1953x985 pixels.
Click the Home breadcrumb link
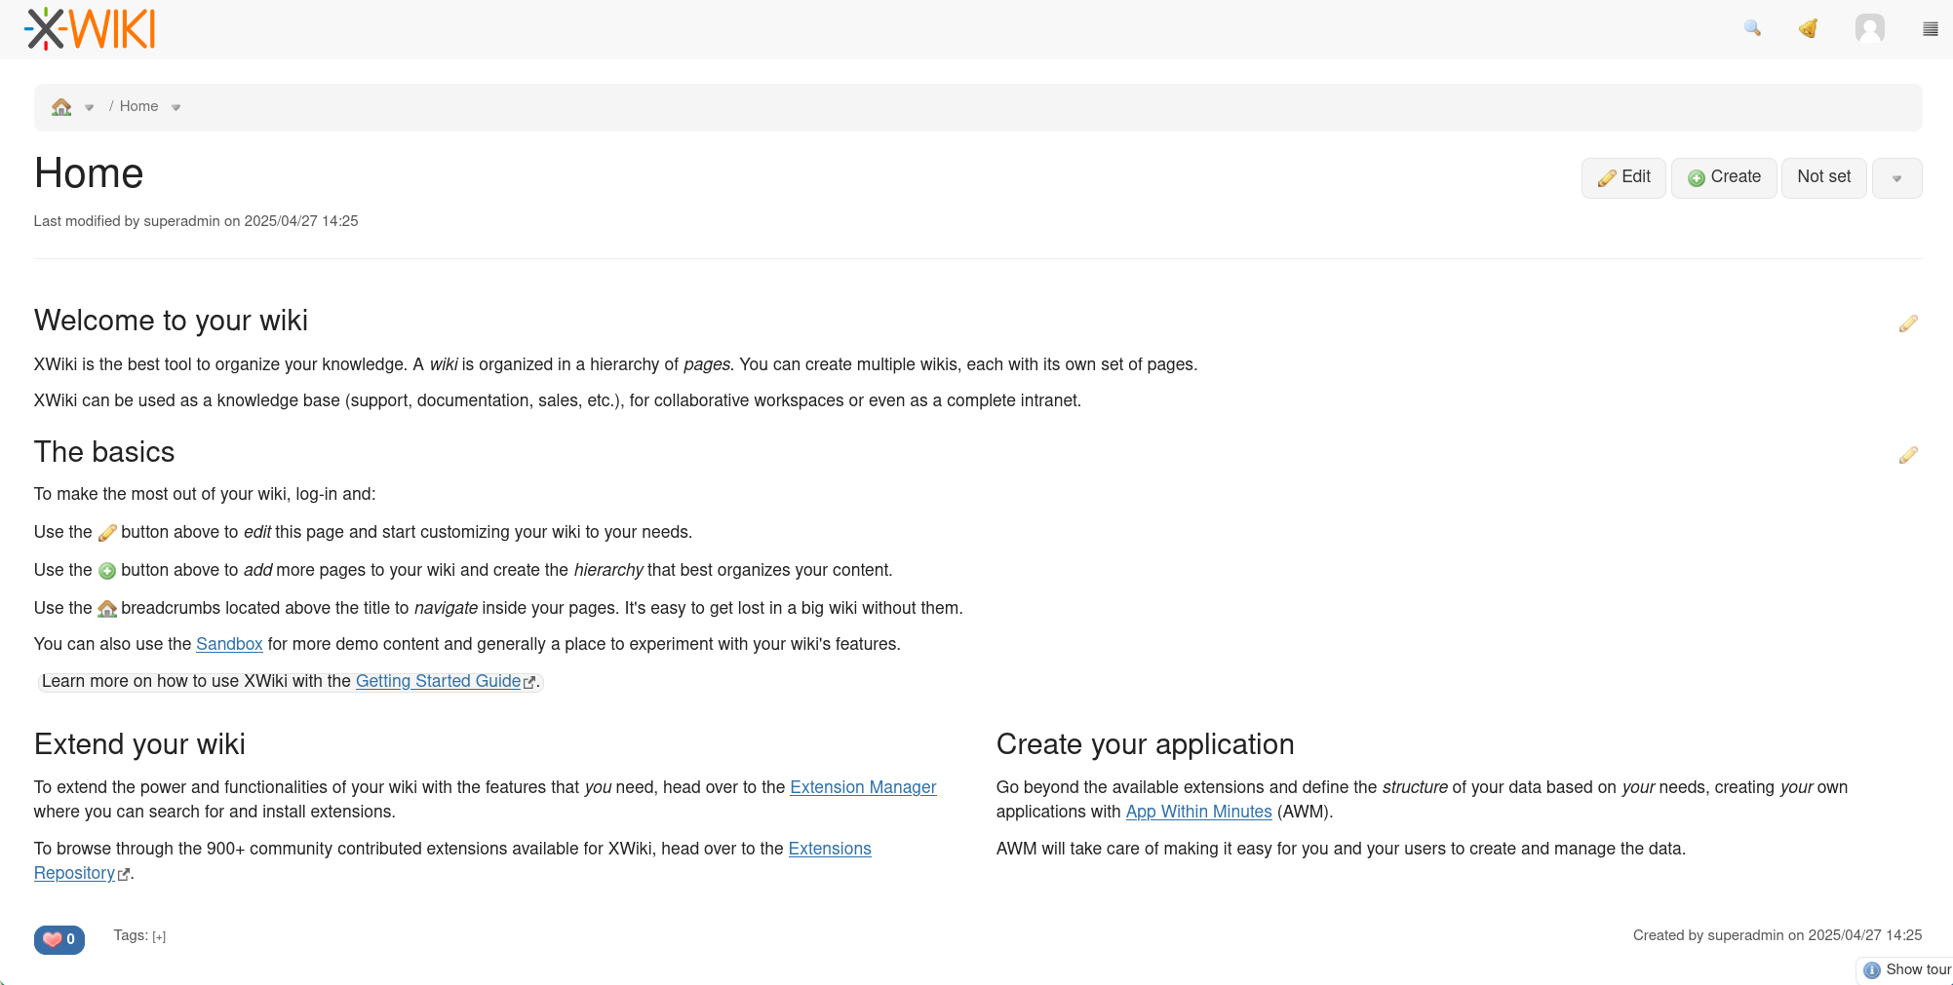pos(138,106)
